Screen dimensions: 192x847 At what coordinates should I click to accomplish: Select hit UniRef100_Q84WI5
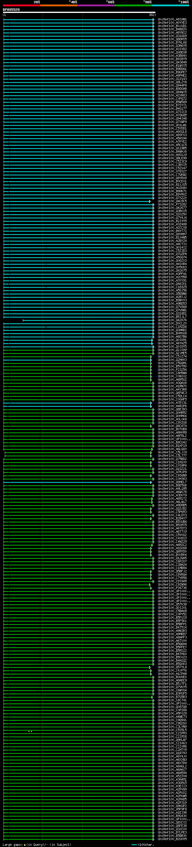[x=172, y=92]
